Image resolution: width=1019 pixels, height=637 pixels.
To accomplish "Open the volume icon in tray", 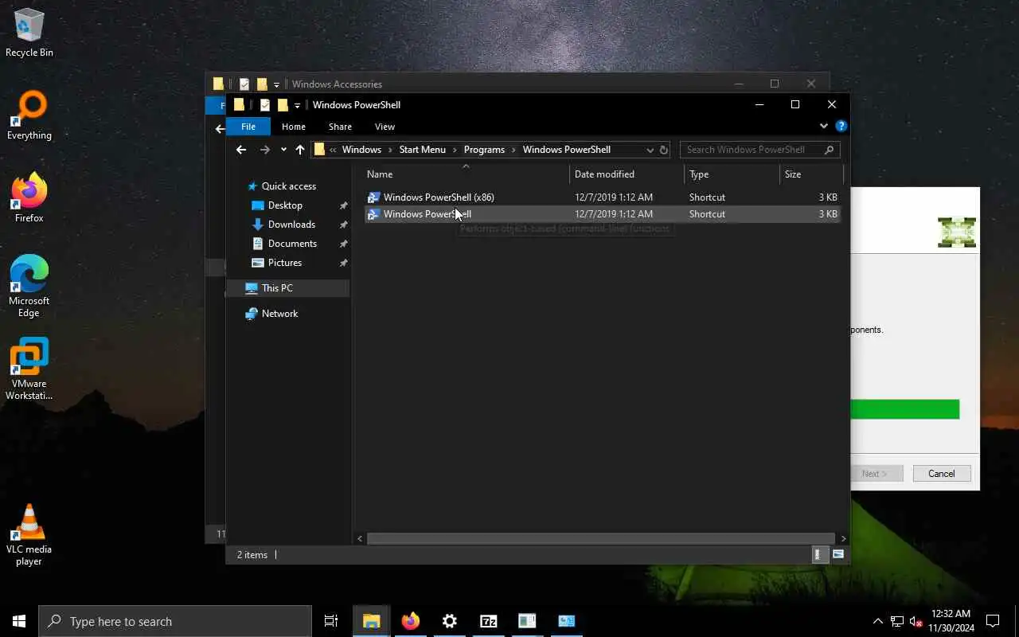I will point(916,621).
